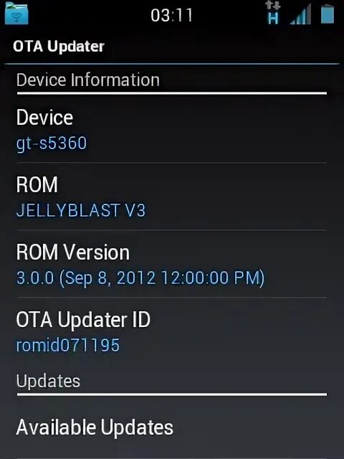This screenshot has width=344, height=459.
Task: Tap the file manager notification icon
Action: click(x=16, y=13)
